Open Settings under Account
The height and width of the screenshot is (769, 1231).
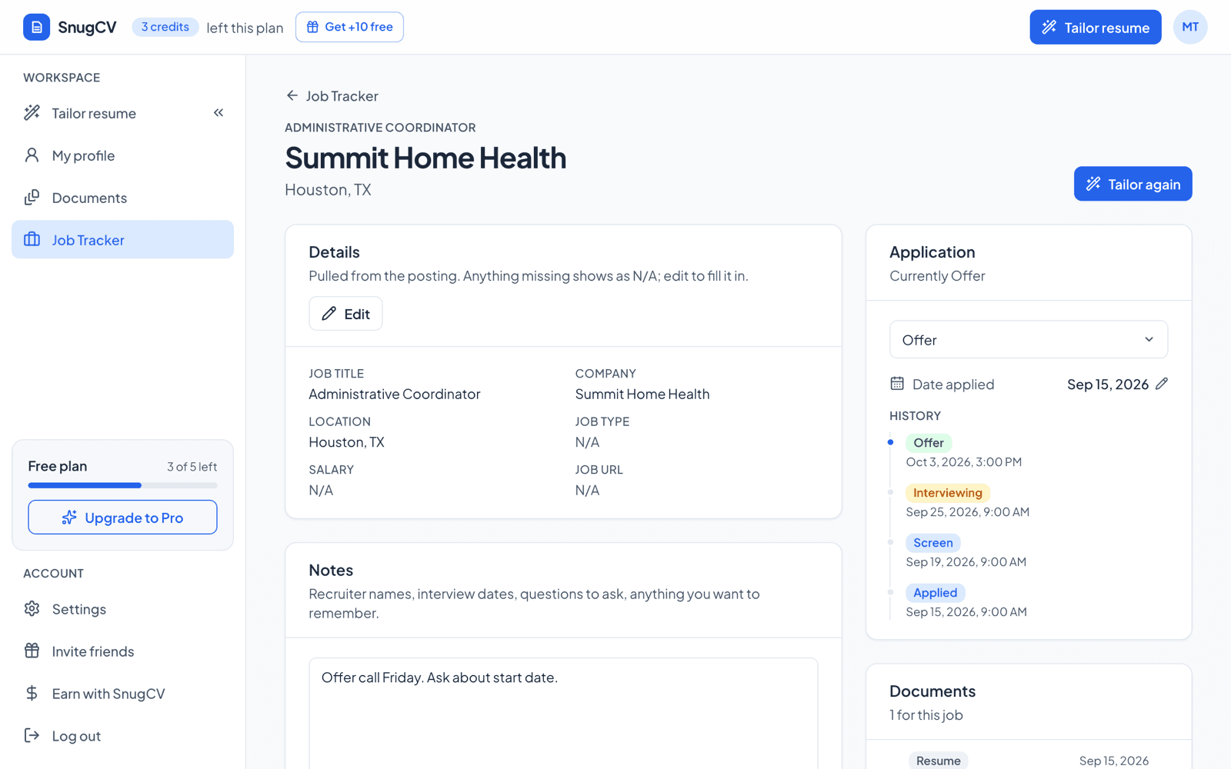point(123,609)
